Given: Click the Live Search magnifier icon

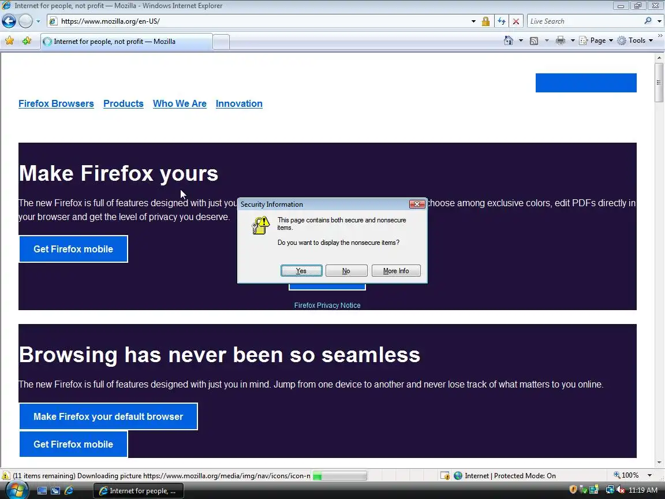Looking at the screenshot, I should click(648, 21).
